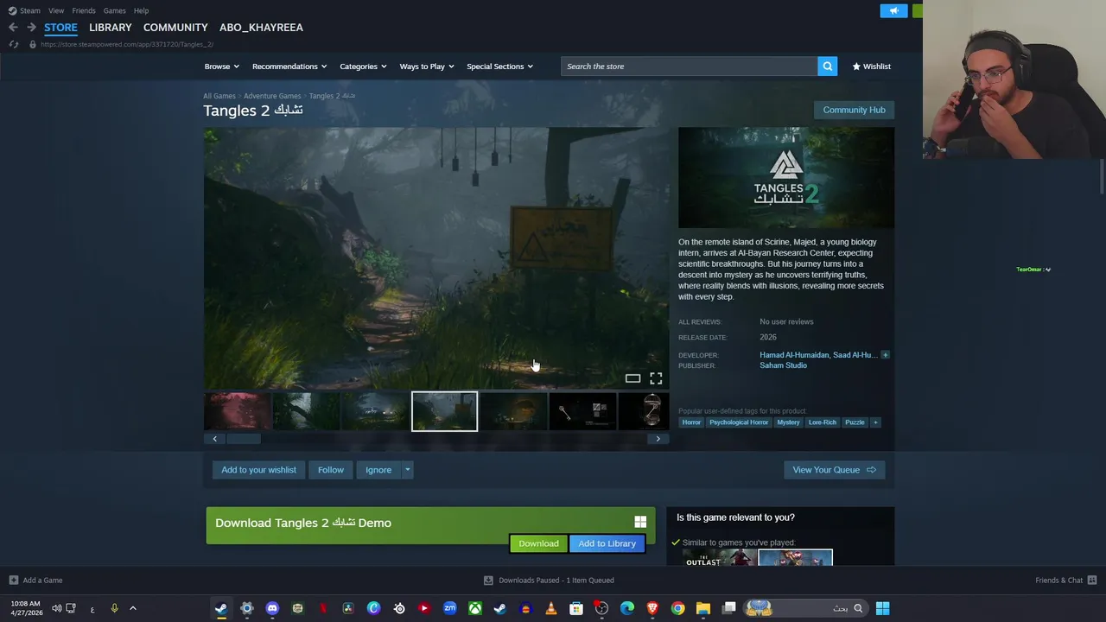This screenshot has width=1106, height=622.
Task: Select the highlighted forest-path thumbnail
Action: point(444,411)
